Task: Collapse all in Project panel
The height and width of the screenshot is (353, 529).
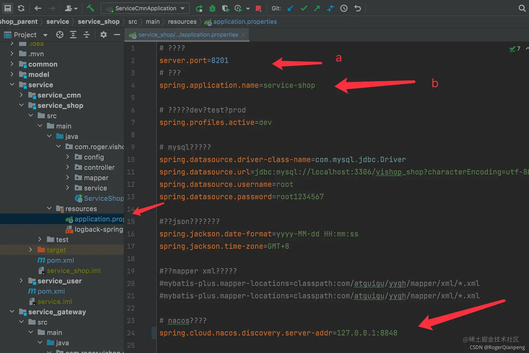Action: pos(86,35)
